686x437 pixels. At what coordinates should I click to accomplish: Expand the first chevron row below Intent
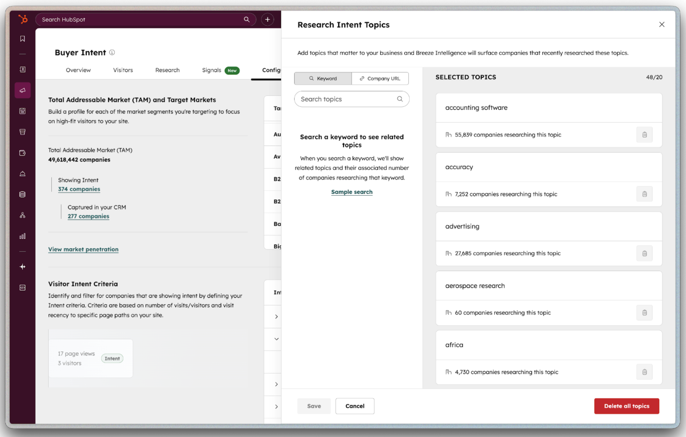[276, 316]
